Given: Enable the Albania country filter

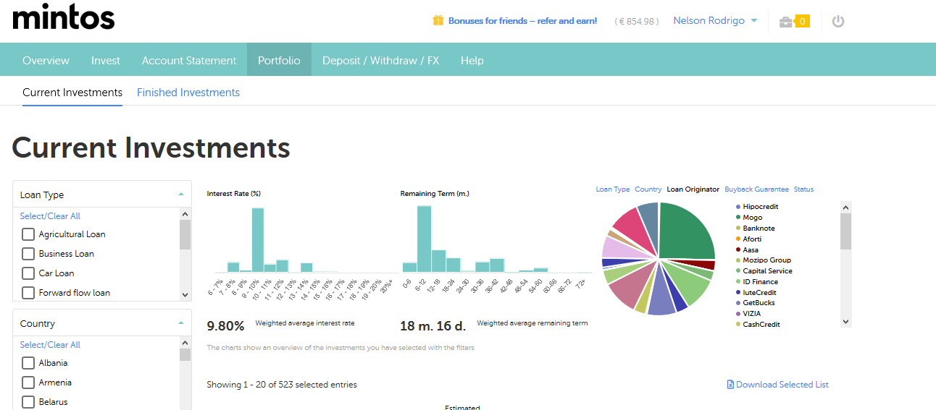Looking at the screenshot, I should [x=28, y=363].
